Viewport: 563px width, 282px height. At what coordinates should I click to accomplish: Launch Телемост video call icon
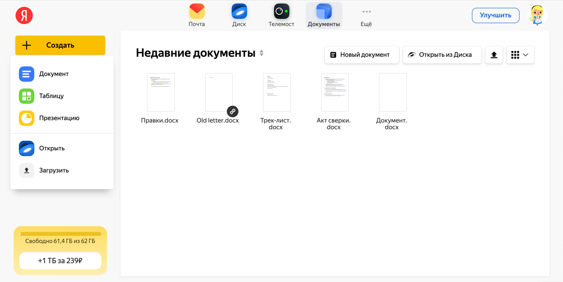click(x=281, y=12)
